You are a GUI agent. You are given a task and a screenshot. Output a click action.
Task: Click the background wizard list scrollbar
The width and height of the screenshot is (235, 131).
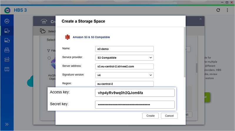pyautogui.click(x=197, y=68)
